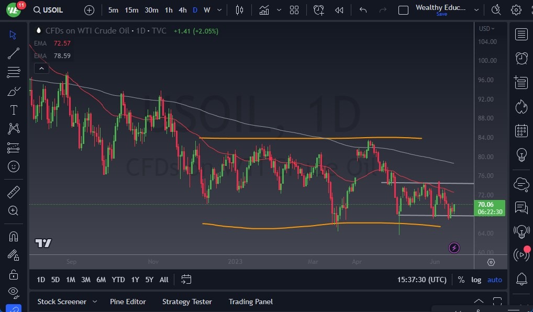Set date range to 1D
The width and height of the screenshot is (533, 312).
(x=41, y=280)
